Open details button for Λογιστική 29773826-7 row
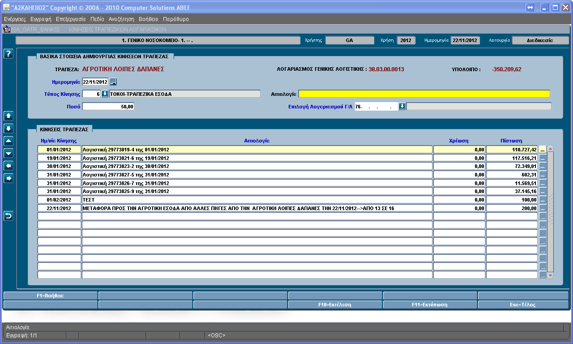The width and height of the screenshot is (573, 344). tap(543, 183)
